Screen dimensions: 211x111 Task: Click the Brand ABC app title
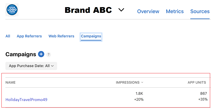(x=88, y=10)
